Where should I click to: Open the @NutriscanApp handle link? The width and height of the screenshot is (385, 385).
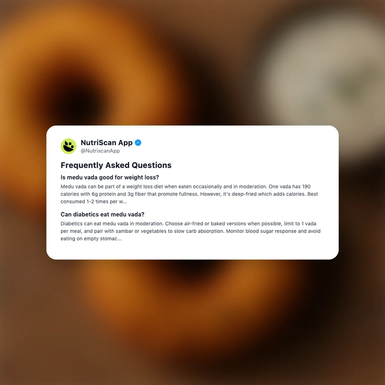click(x=100, y=151)
